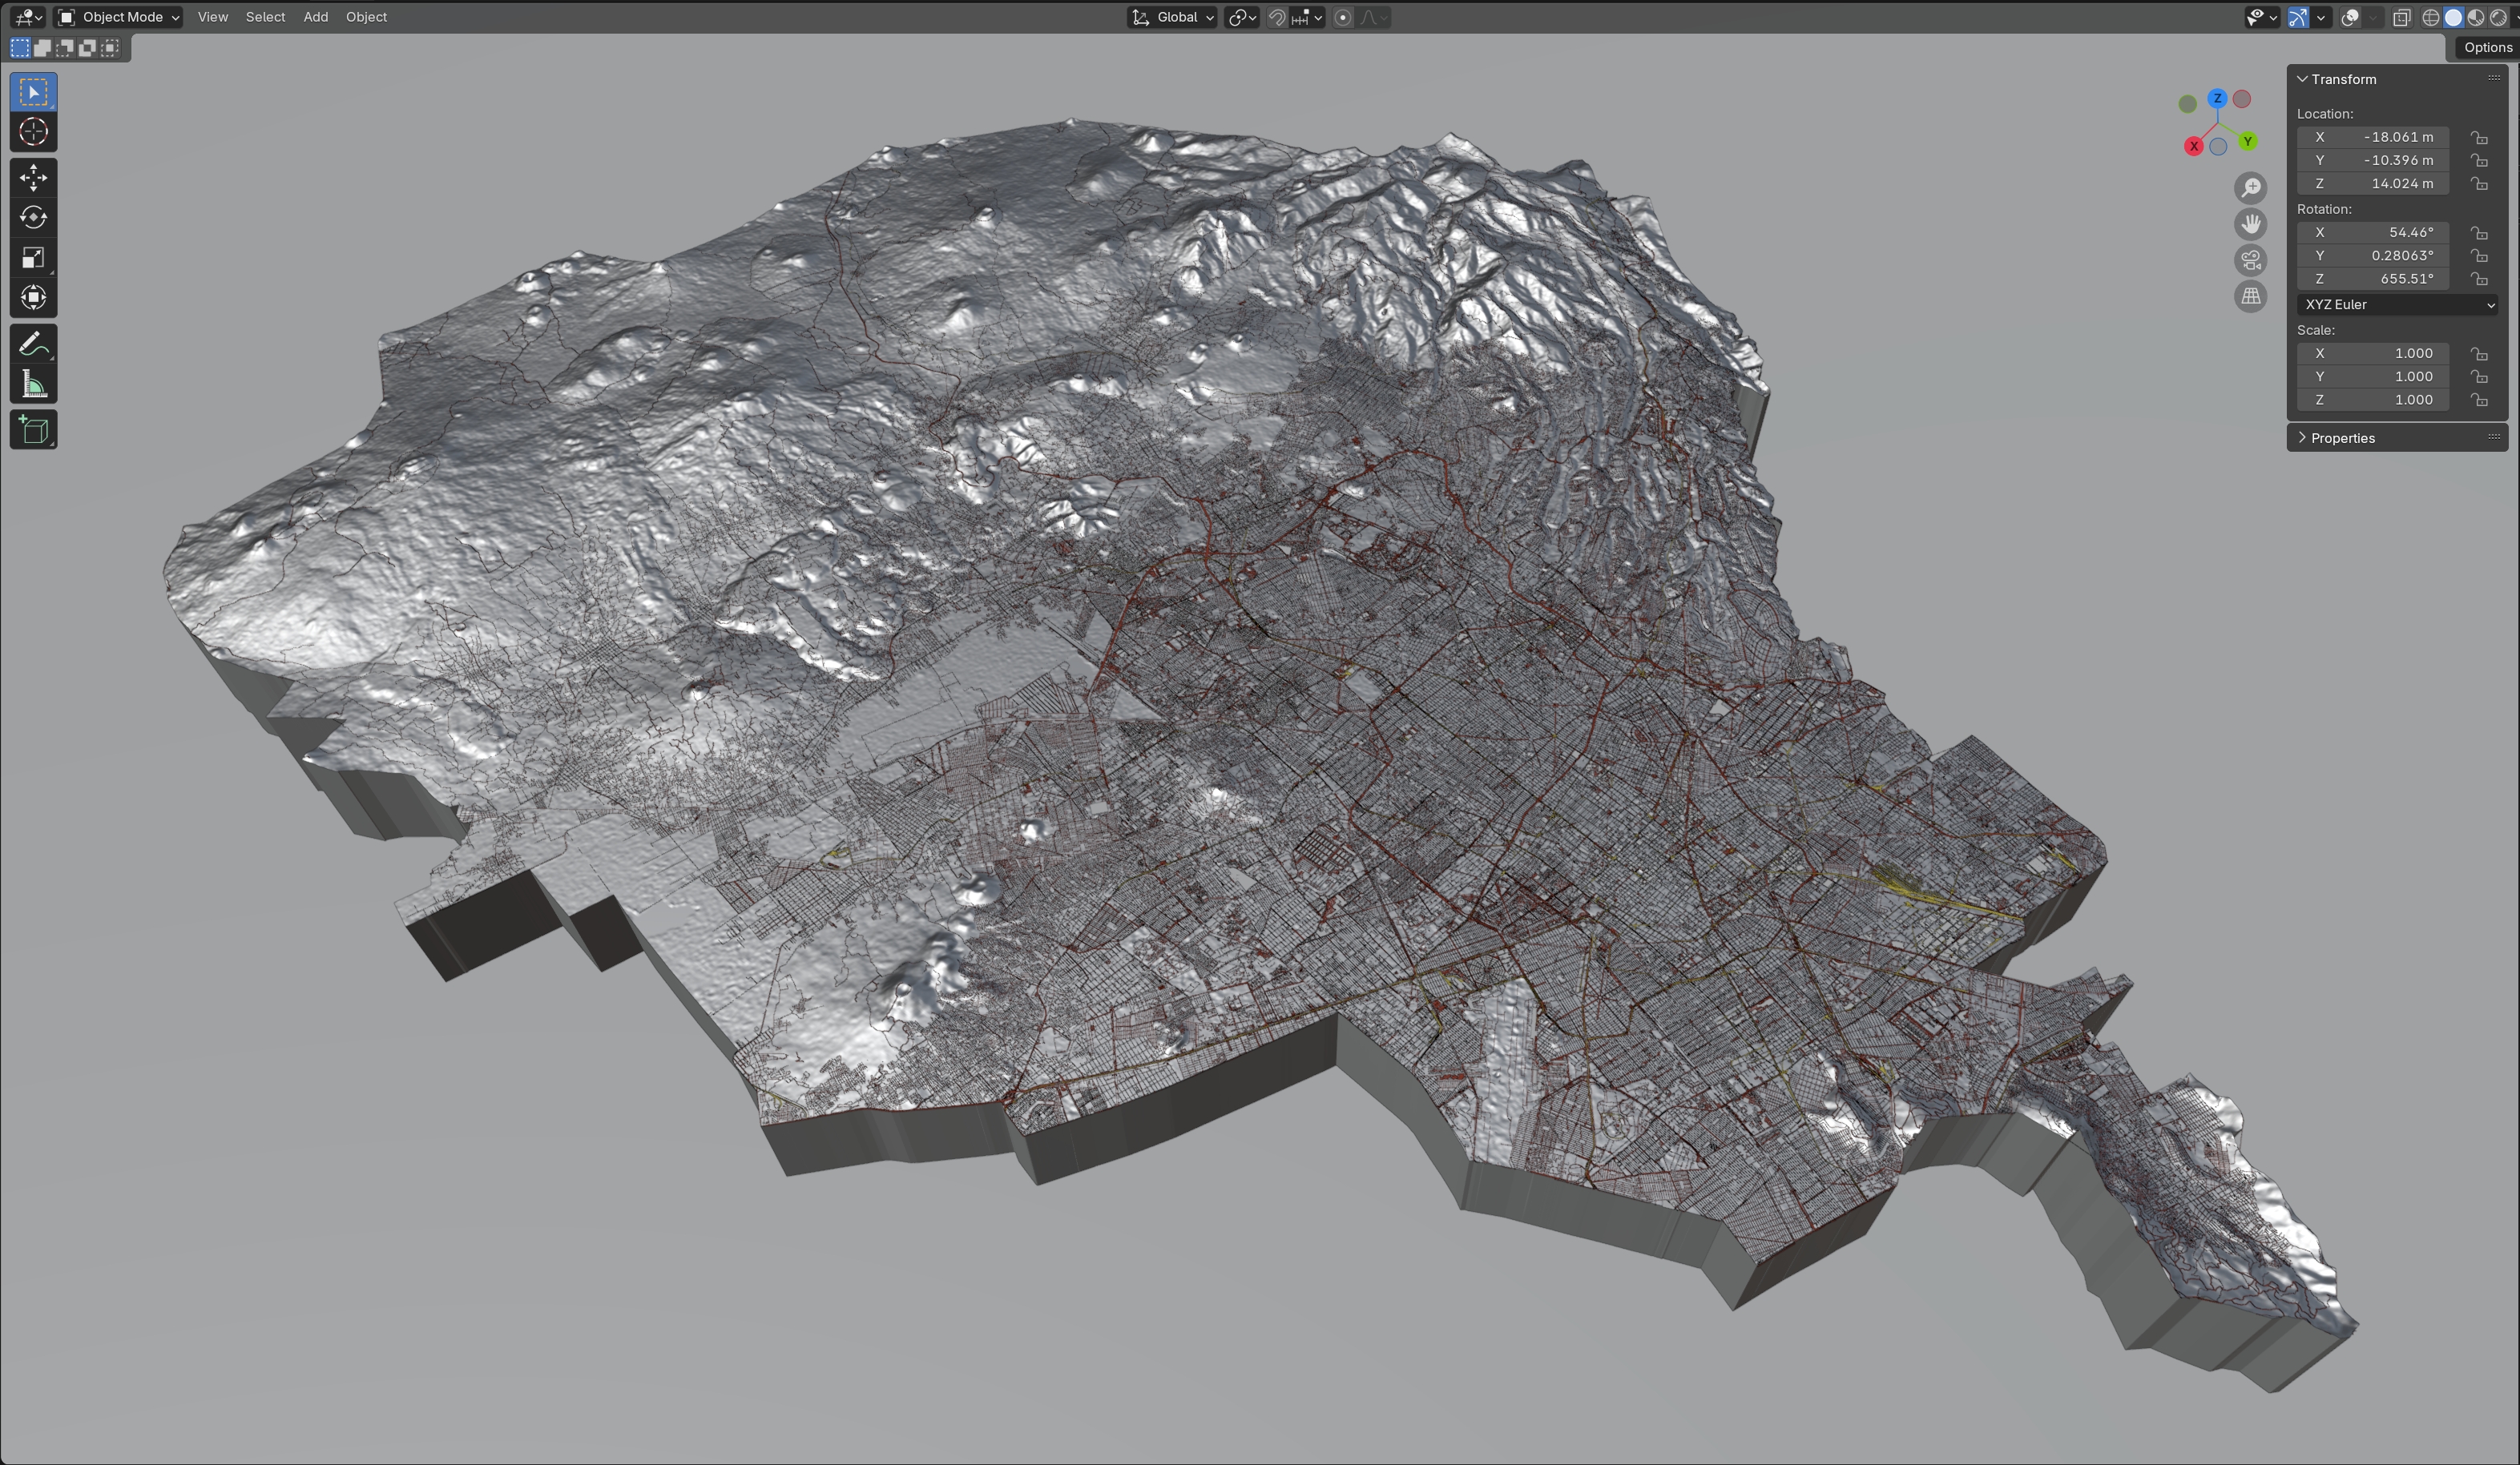This screenshot has width=2520, height=1465.
Task: Open the Global transform orientation dropdown
Action: coord(1172,17)
